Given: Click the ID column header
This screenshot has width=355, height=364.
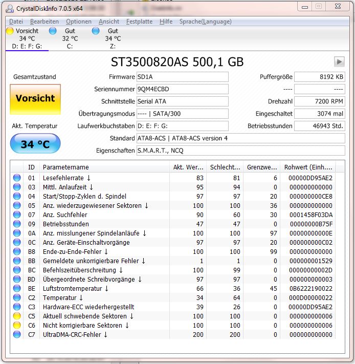Looking at the screenshot, I should click(x=31, y=167).
